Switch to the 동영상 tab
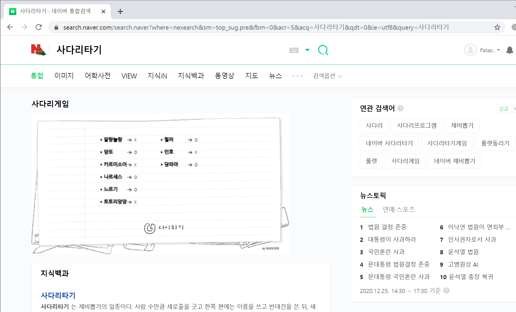 point(225,76)
